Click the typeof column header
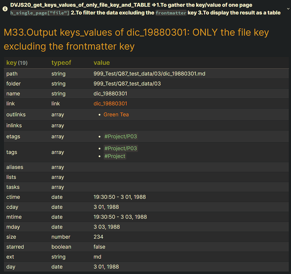This screenshot has width=291, height=274. 61,62
